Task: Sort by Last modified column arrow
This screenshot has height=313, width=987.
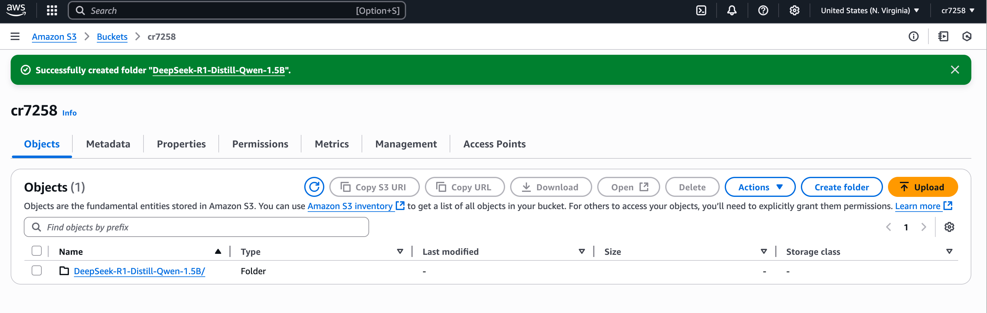Action: [581, 251]
